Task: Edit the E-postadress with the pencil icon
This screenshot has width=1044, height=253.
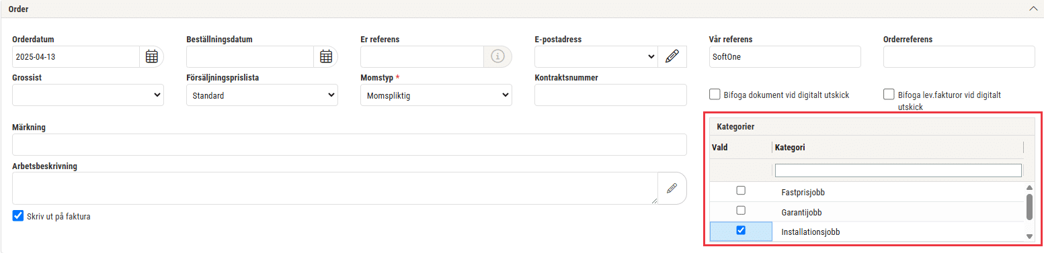Action: coord(672,57)
